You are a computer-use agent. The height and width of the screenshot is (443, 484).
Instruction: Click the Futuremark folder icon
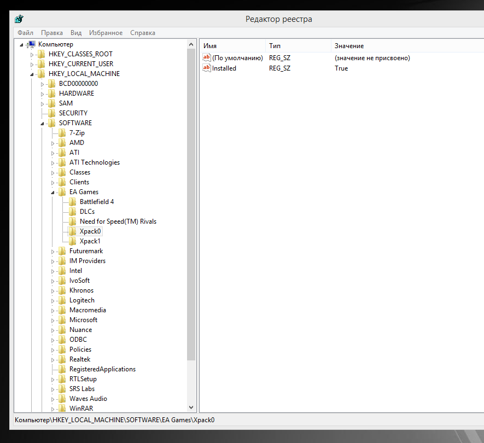coord(62,251)
